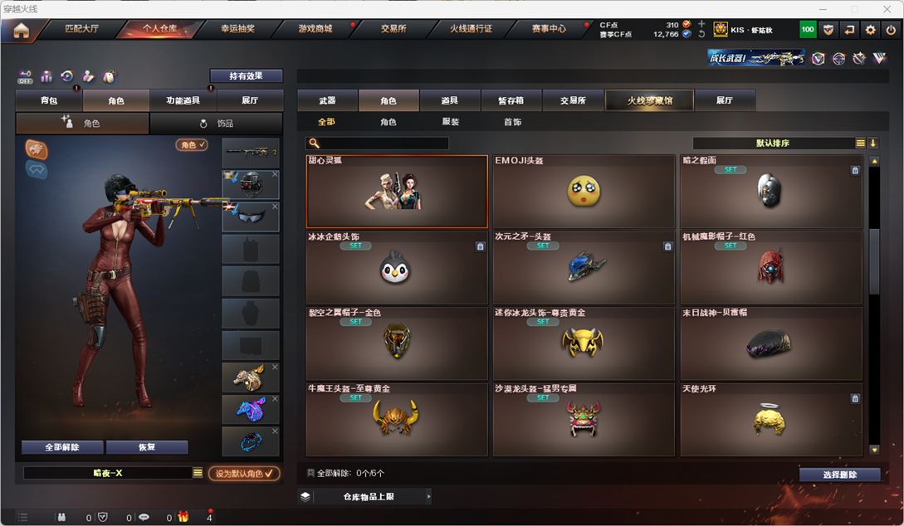Image resolution: width=904 pixels, height=526 pixels.
Task: Toggle sort direction arrow button
Action: (x=872, y=143)
